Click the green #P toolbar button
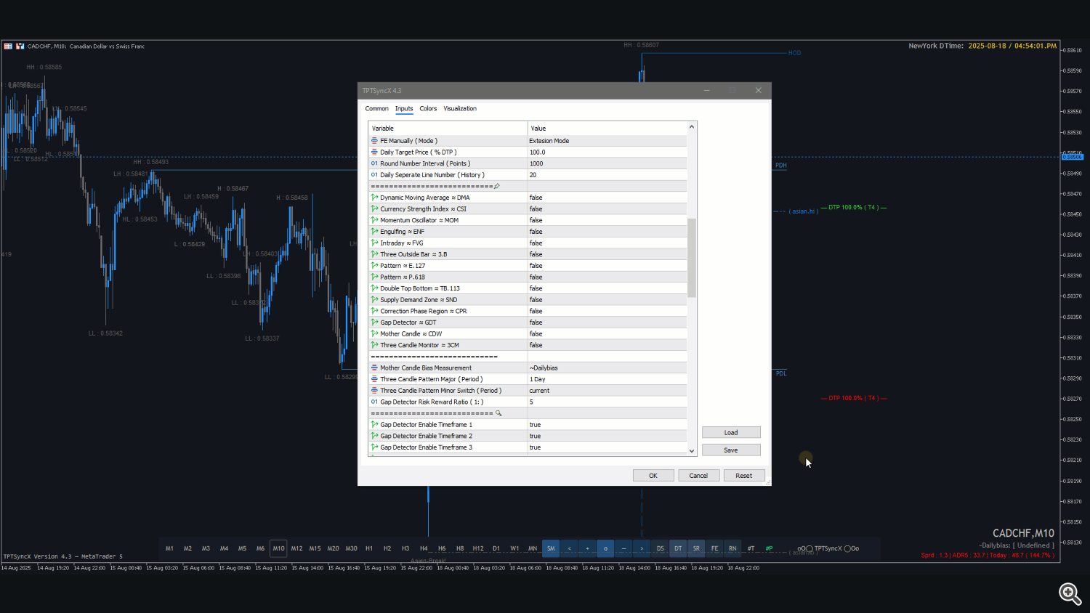 (x=769, y=548)
